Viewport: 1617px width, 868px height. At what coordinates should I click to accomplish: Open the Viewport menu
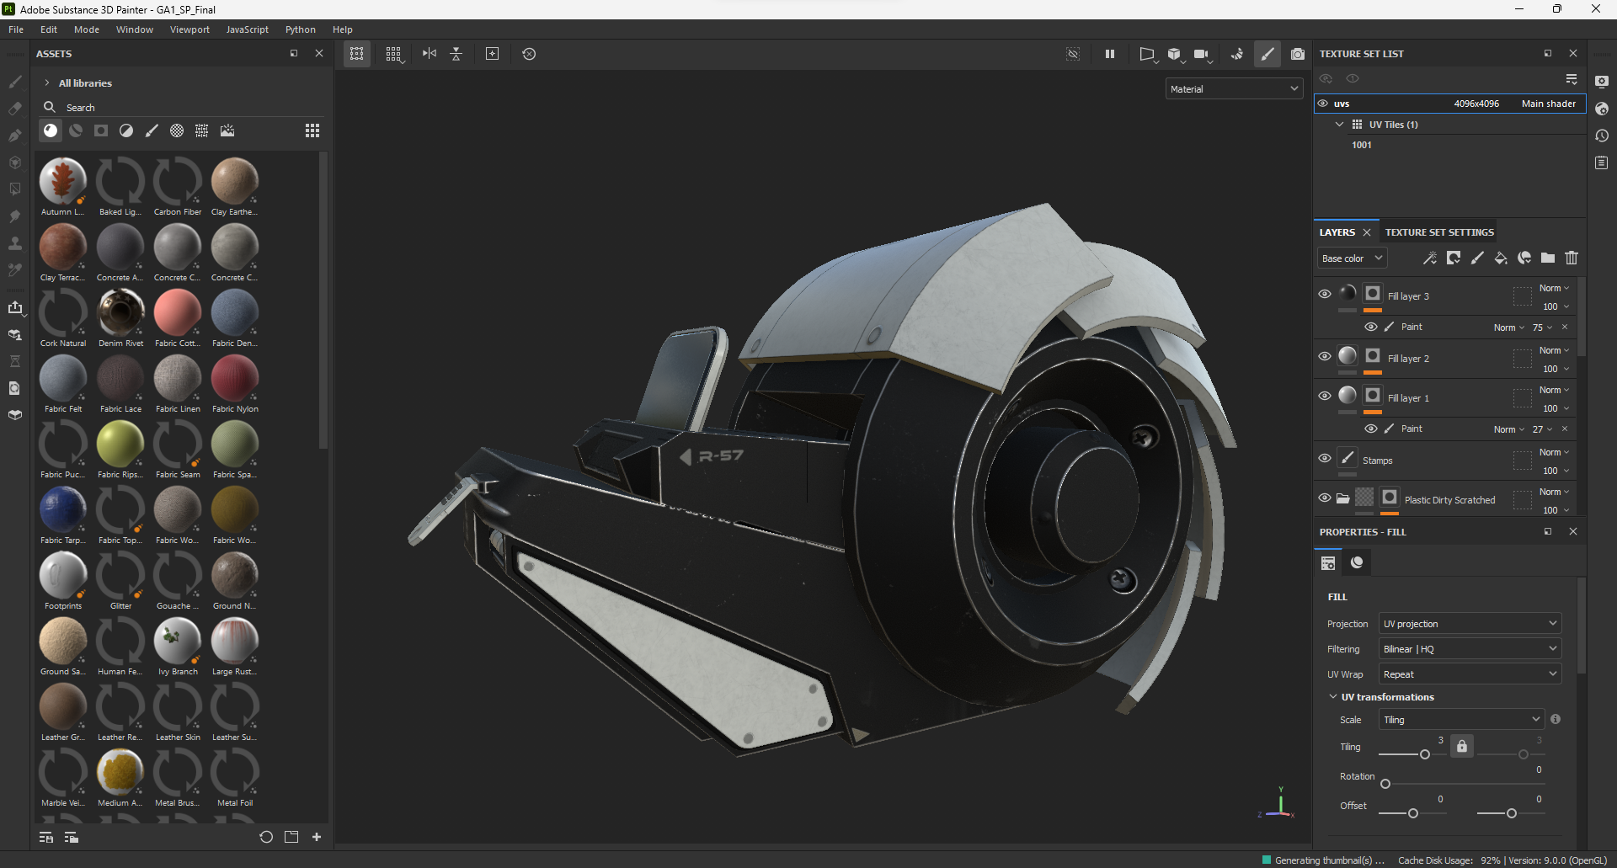[189, 29]
